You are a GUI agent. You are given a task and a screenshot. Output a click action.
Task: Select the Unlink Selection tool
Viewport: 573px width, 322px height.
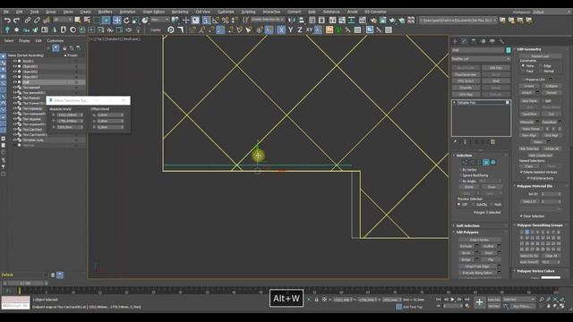[37, 20]
